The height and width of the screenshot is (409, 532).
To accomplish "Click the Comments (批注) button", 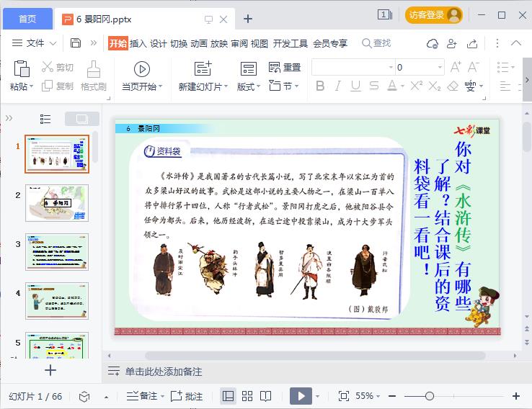I will [186, 396].
